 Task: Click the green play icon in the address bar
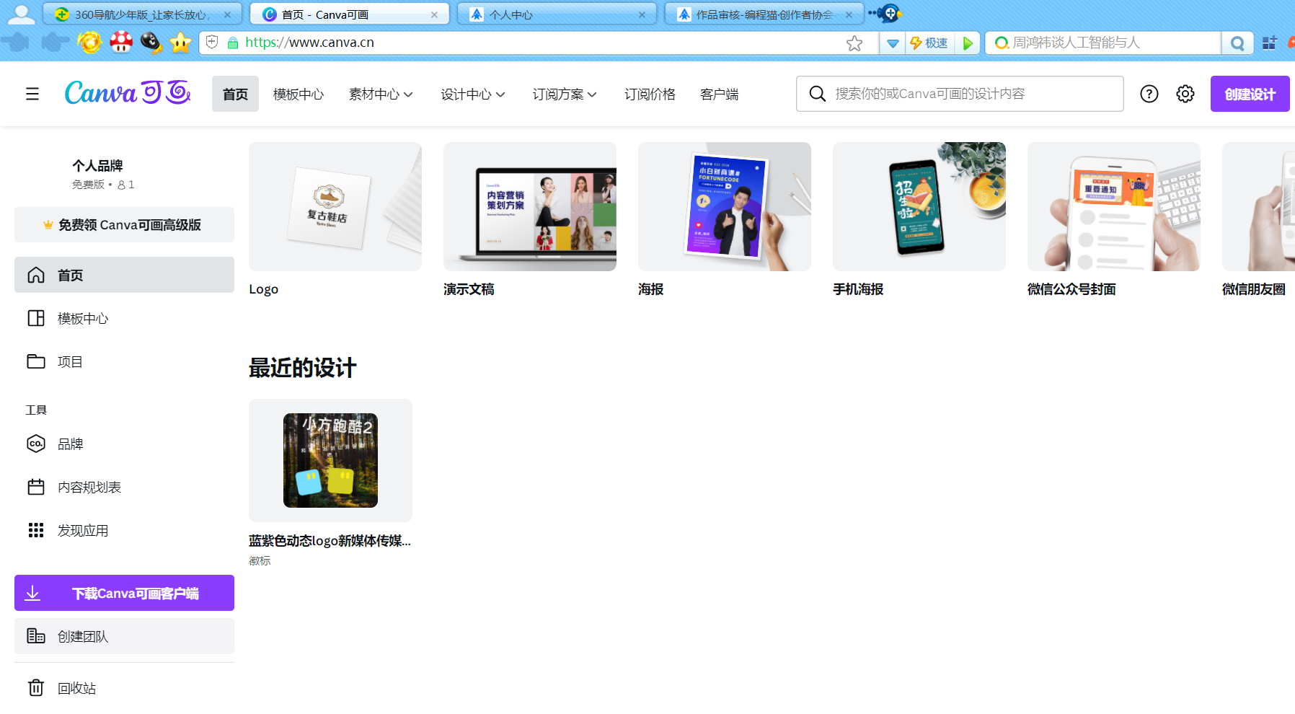click(x=968, y=43)
